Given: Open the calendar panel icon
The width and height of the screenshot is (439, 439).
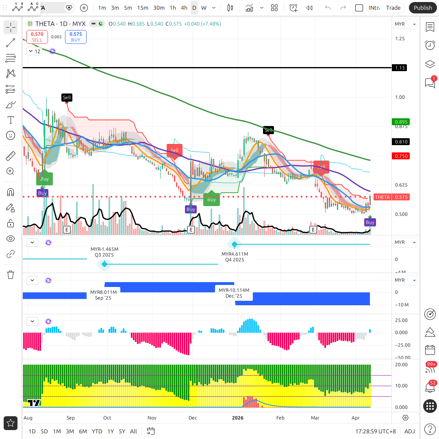Looking at the screenshot, I should 430,350.
